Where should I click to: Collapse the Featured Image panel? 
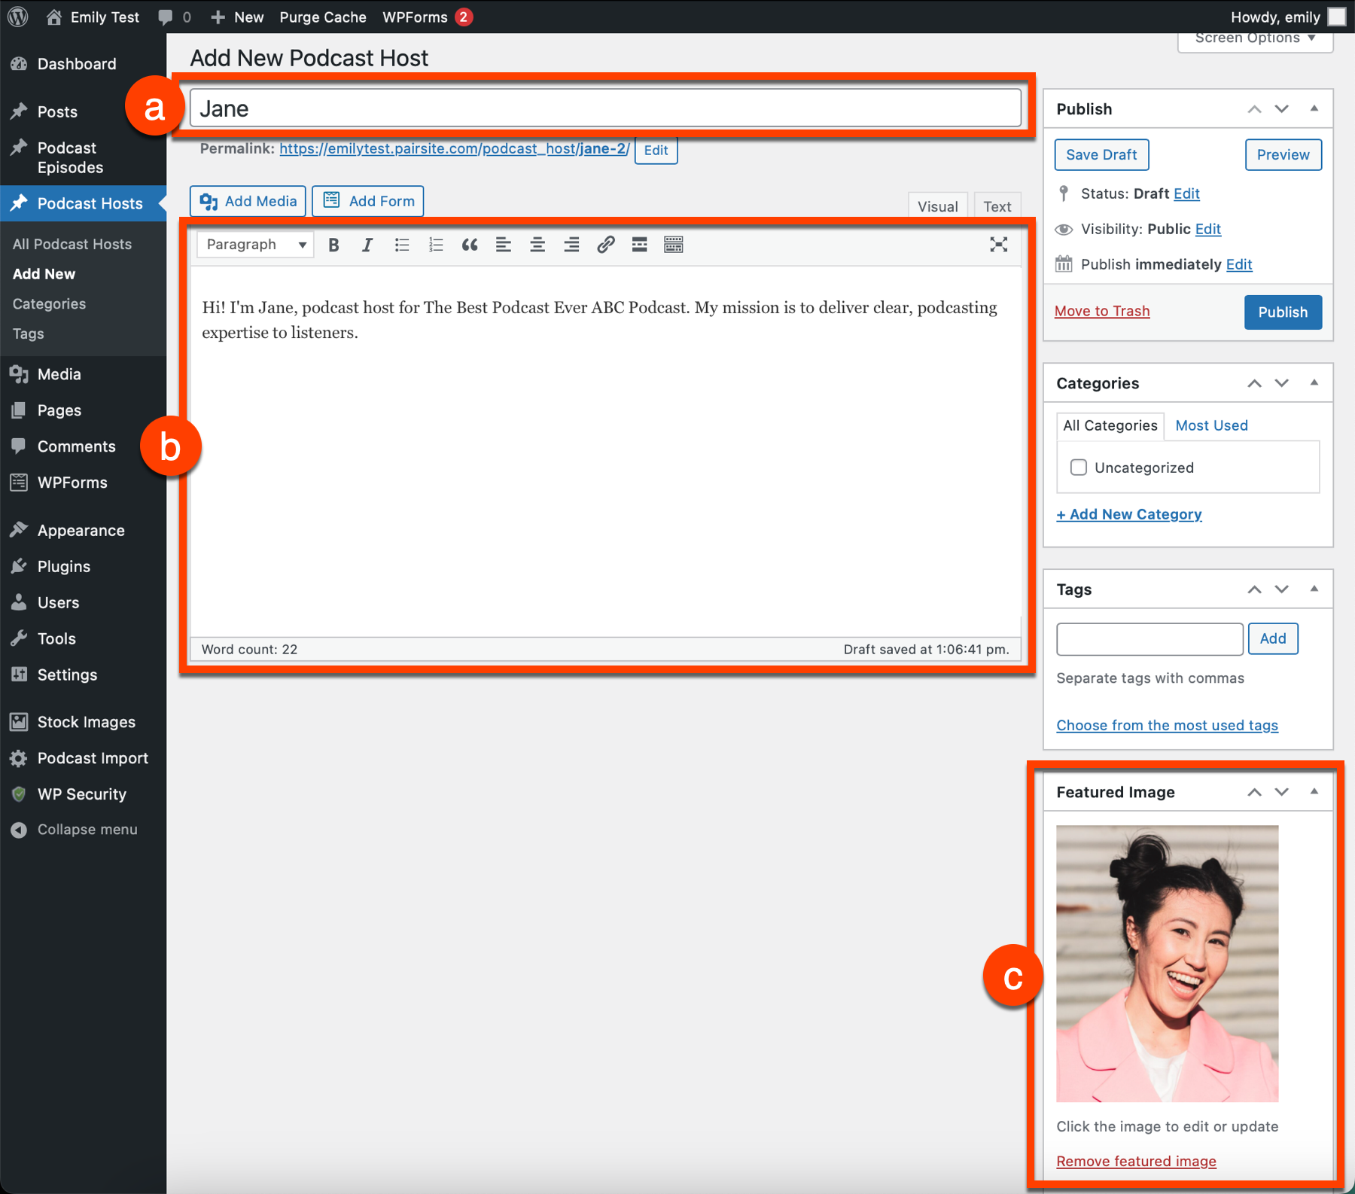click(1314, 791)
